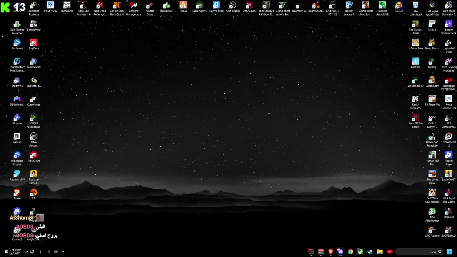Launch CapCut from the desktop

[x=17, y=138]
